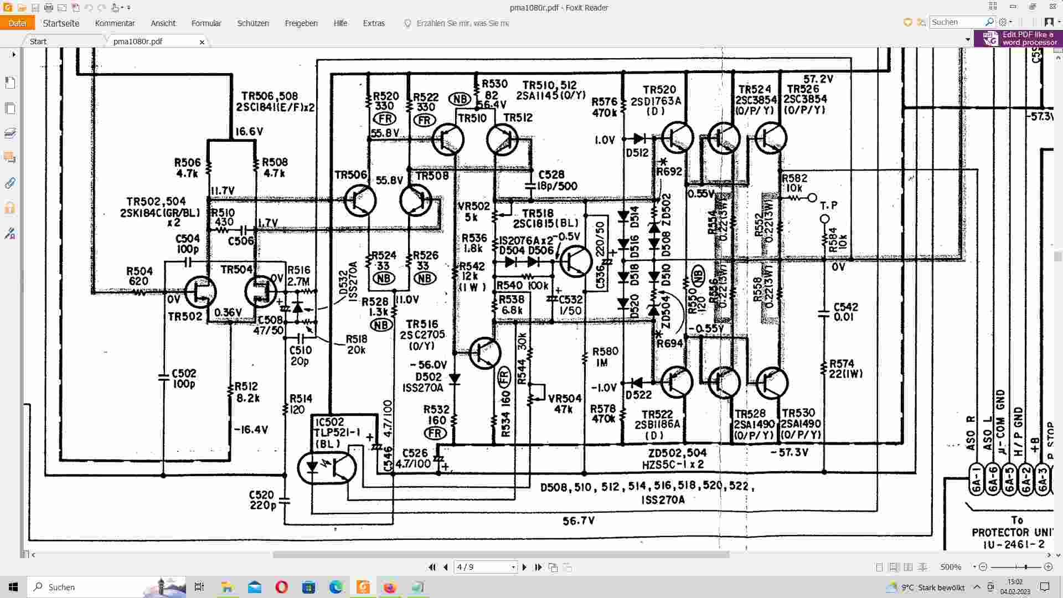
Task: Save the document with floppy icon
Action: 35,8
